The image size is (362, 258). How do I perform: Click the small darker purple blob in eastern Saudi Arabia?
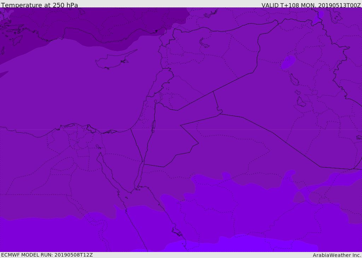click(299, 197)
